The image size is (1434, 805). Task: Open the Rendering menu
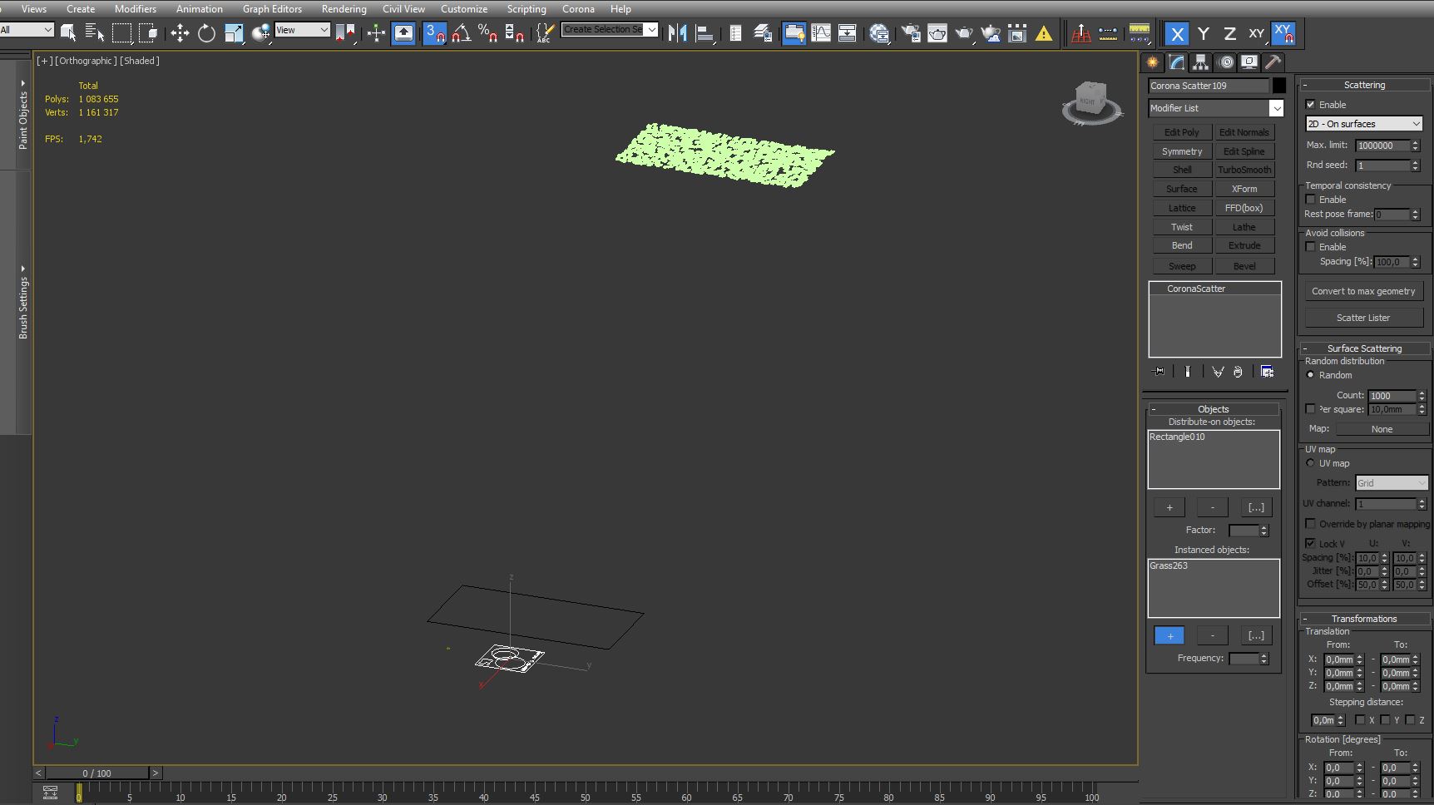344,9
